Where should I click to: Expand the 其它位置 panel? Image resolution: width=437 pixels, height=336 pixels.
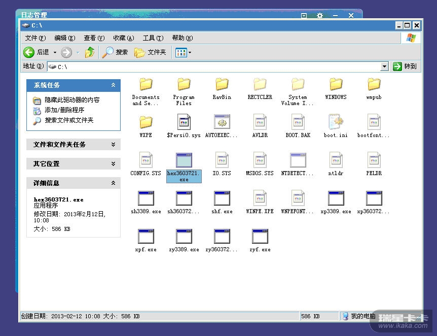pyautogui.click(x=113, y=164)
